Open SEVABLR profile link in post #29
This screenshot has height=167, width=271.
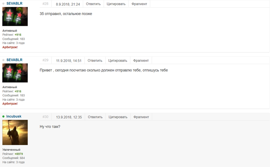(14, 60)
